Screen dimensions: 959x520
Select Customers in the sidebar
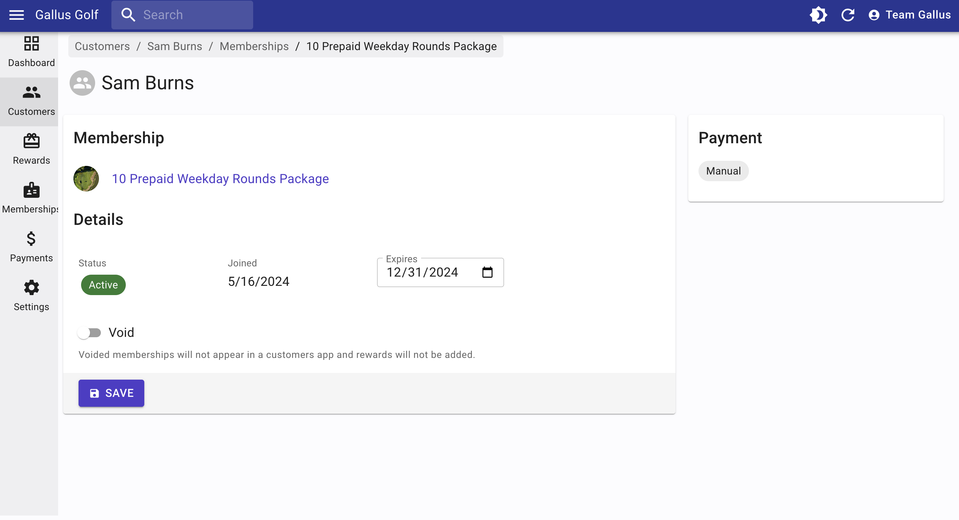click(31, 101)
